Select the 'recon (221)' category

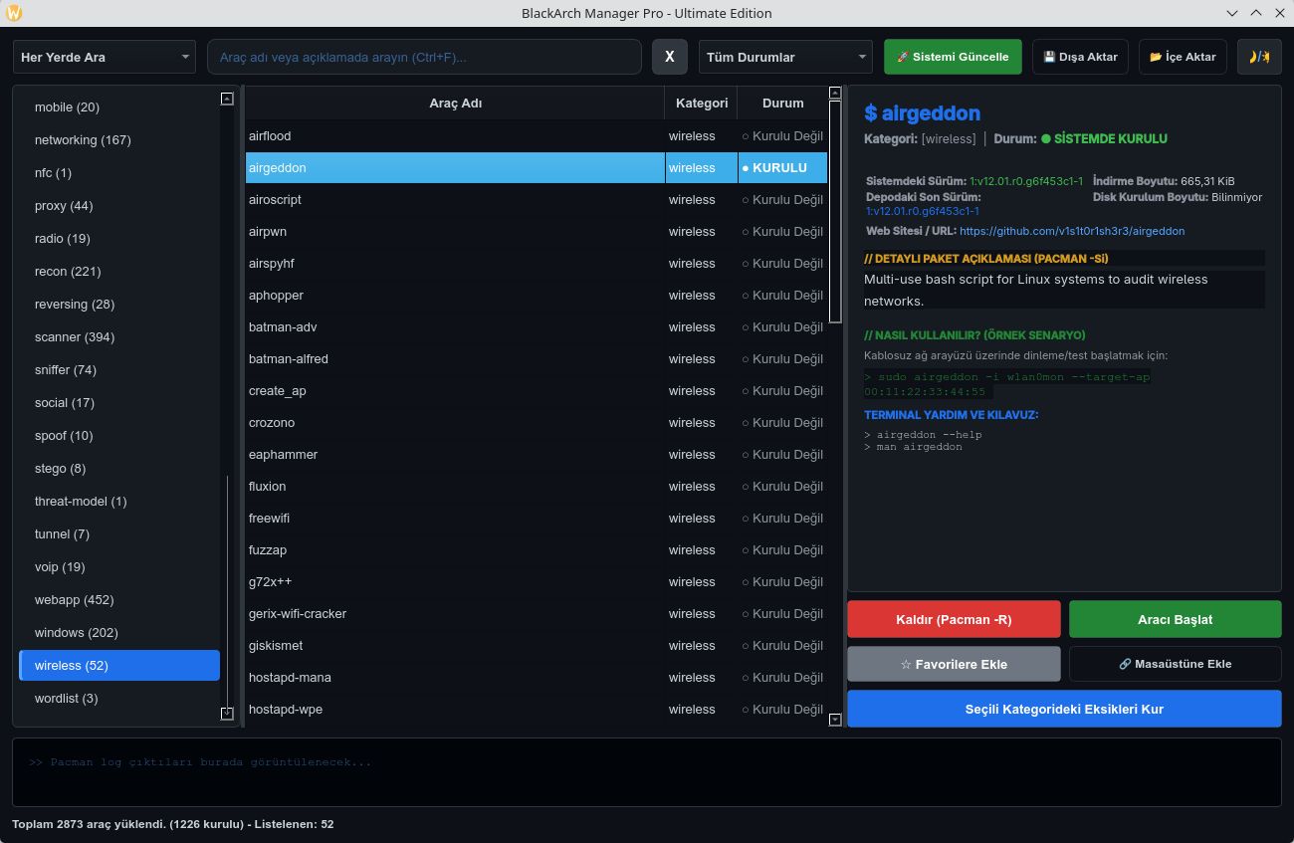click(x=119, y=272)
